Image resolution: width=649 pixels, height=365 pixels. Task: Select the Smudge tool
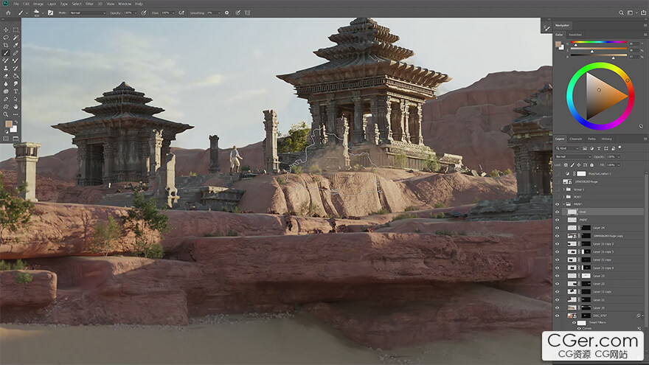tap(15, 83)
